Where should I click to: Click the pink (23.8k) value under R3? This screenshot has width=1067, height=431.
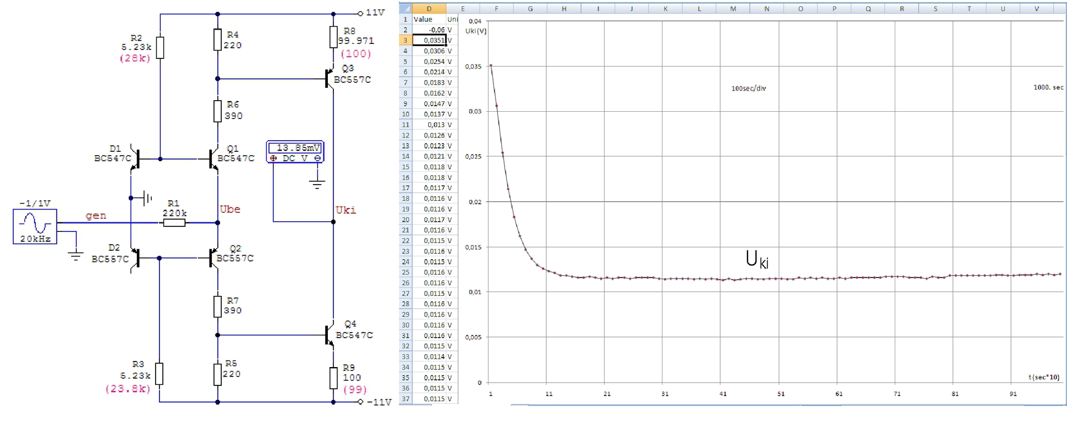tap(128, 389)
